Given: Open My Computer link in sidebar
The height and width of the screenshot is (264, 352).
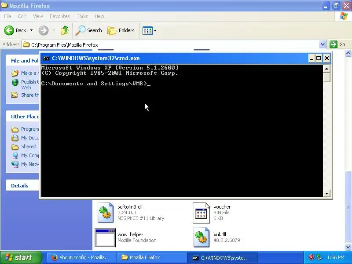Looking at the screenshot, I should pos(25,155).
